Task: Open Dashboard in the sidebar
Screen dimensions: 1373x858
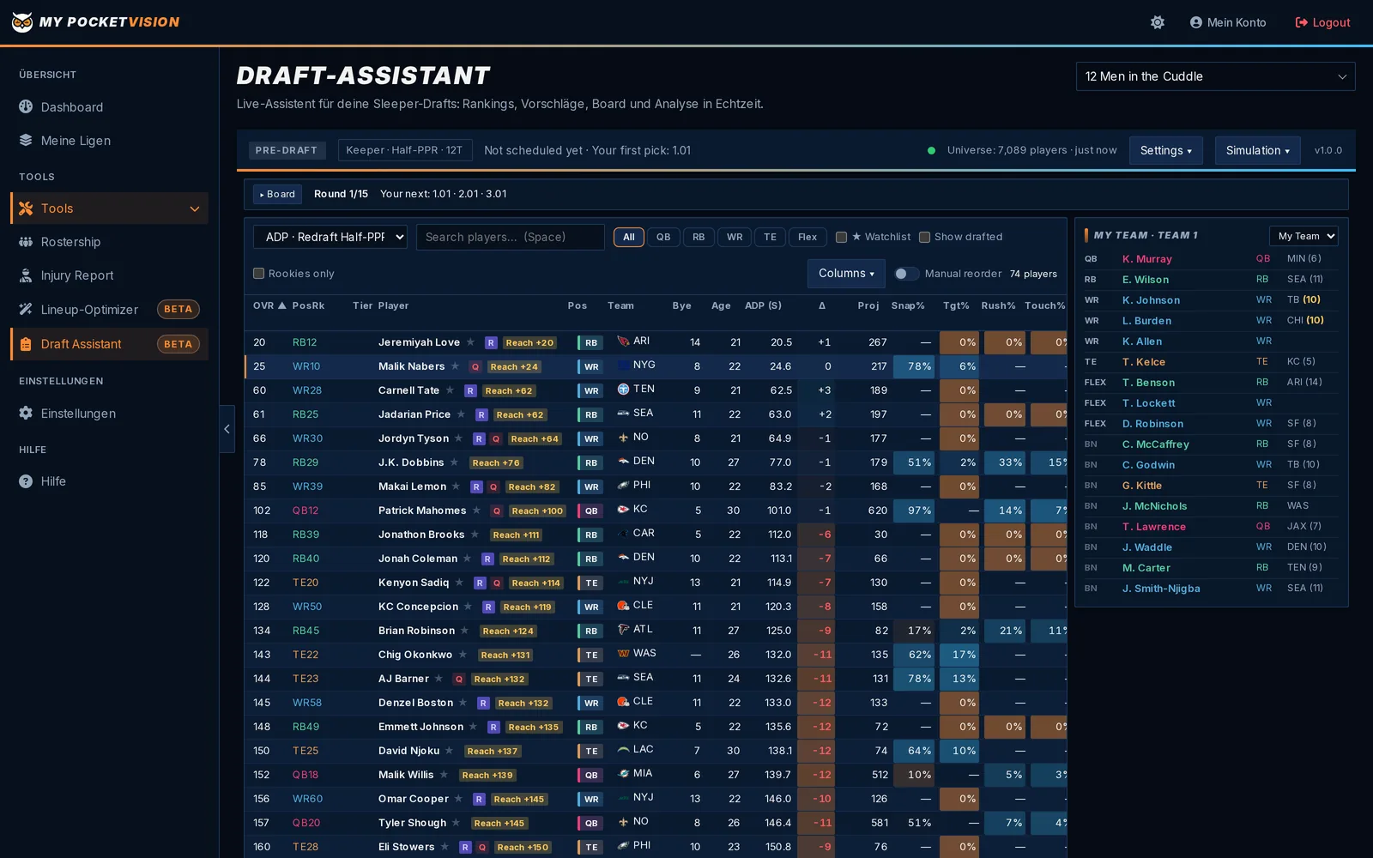Action: point(109,107)
